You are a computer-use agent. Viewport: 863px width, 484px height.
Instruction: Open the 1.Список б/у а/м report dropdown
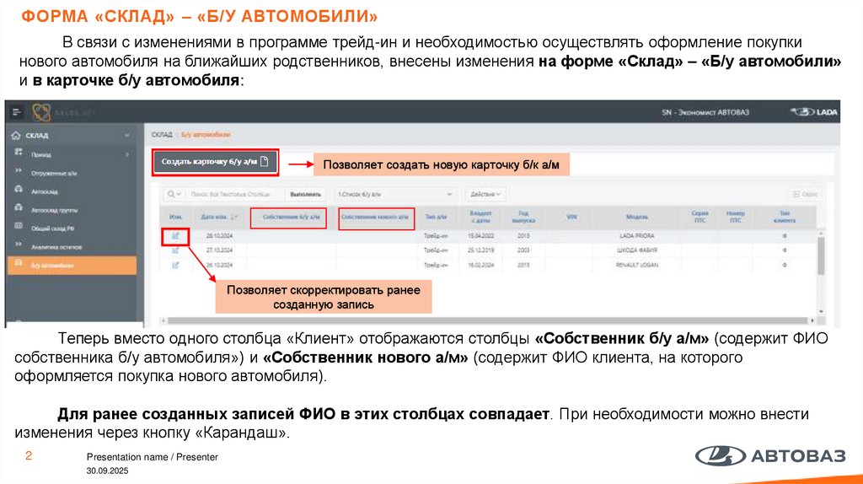coord(395,195)
